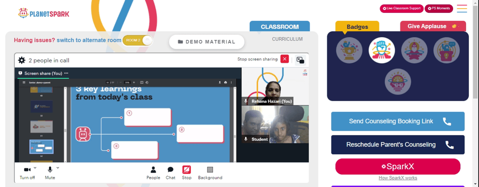Screen dimensions: 479x187
Task: Click the PDF fit-to-page icon
Action: 142,83
